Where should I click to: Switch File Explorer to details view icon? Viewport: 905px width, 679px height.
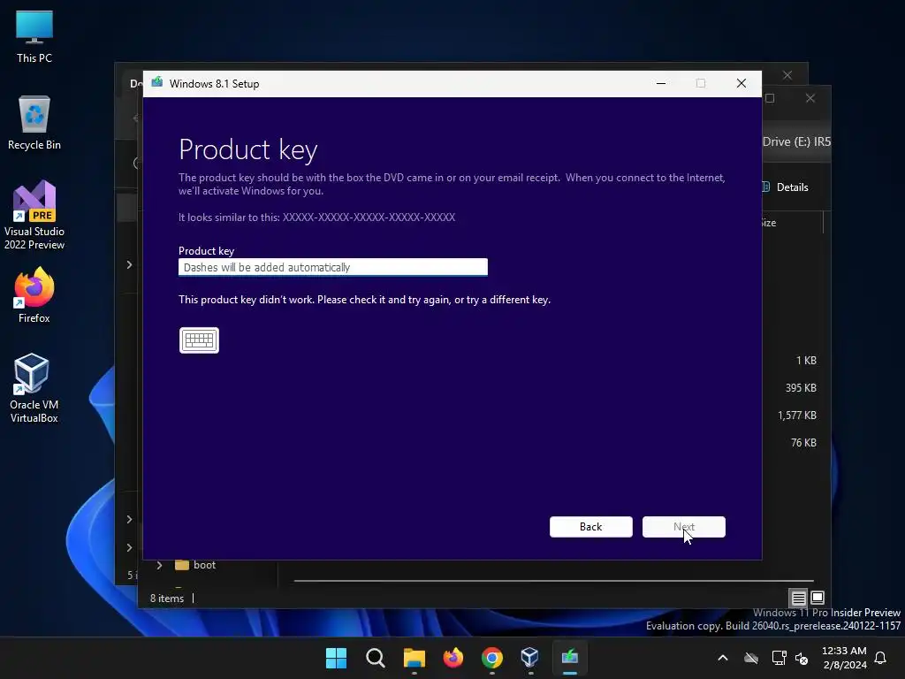[x=798, y=599]
